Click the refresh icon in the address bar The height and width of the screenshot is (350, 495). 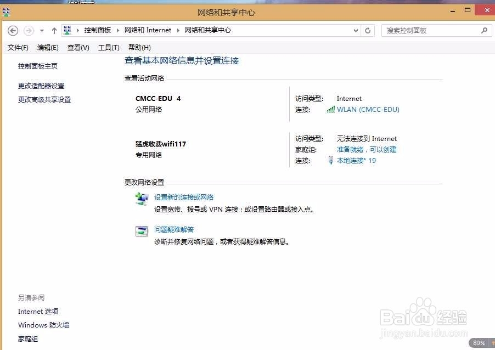click(367, 30)
